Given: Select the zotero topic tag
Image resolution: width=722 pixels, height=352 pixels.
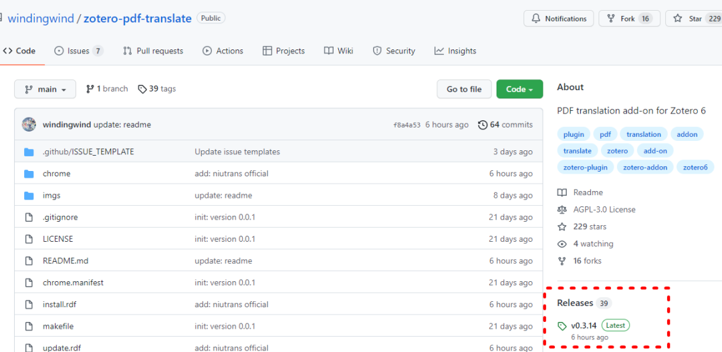Looking at the screenshot, I should pos(618,150).
